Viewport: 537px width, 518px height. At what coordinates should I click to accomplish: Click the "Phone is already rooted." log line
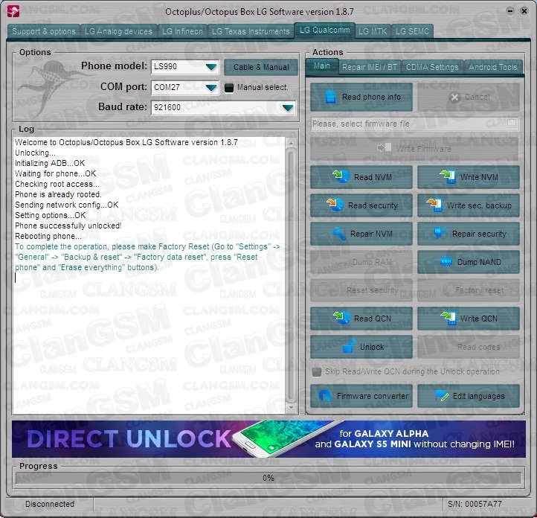click(x=58, y=194)
